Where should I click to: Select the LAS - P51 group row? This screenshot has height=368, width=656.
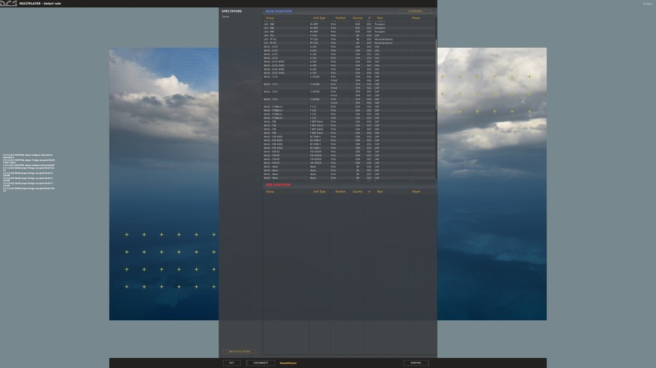click(x=349, y=35)
